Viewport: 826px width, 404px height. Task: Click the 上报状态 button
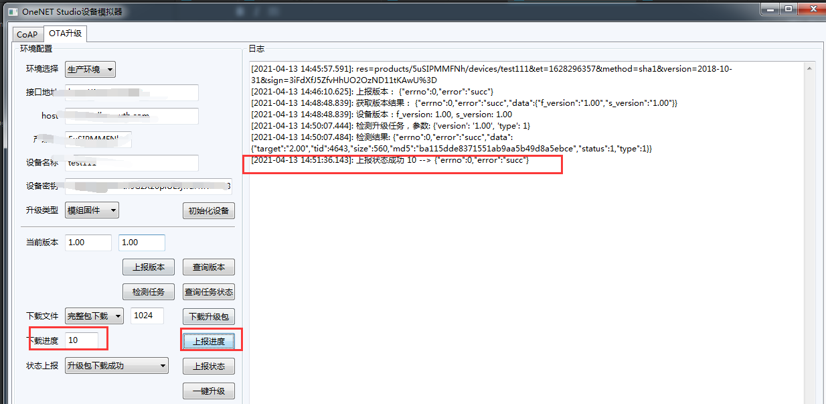click(x=209, y=366)
